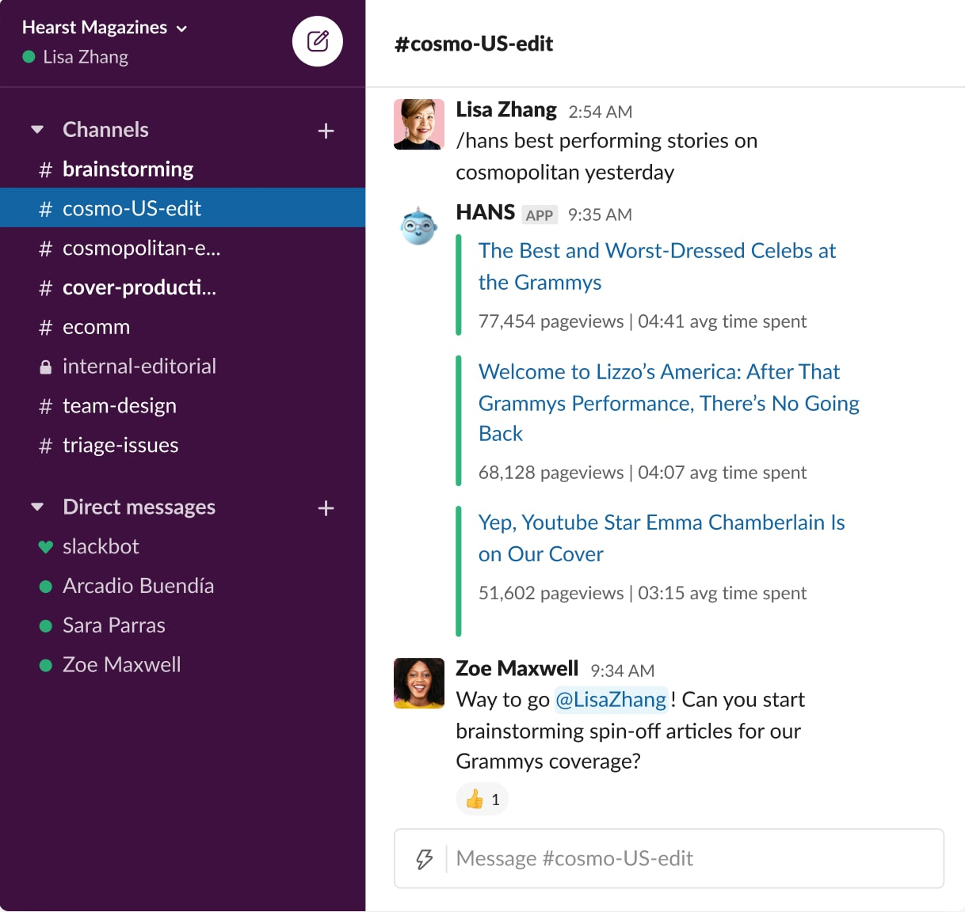This screenshot has width=965, height=912.
Task: Click the APP badge next to HANS
Action: (x=540, y=215)
